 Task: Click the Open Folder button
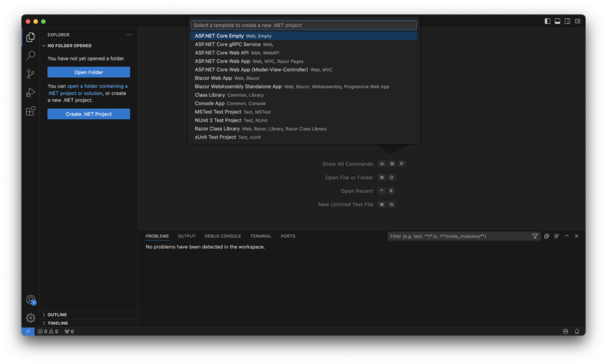pyautogui.click(x=88, y=72)
